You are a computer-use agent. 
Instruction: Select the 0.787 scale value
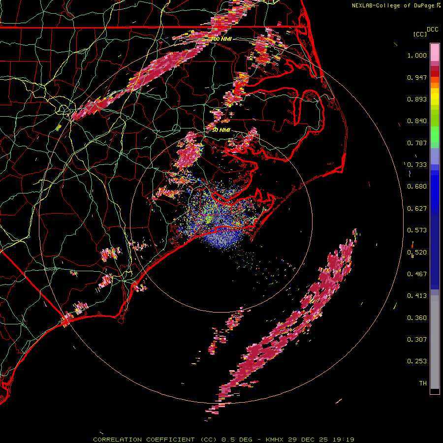(417, 143)
